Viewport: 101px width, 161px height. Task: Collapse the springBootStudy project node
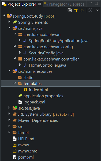point(4,15)
